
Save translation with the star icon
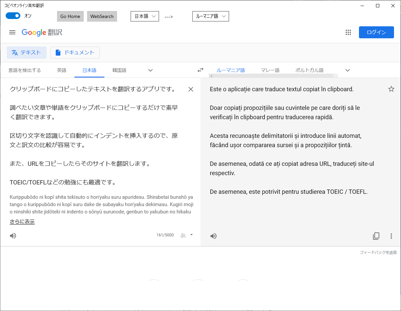tap(391, 89)
